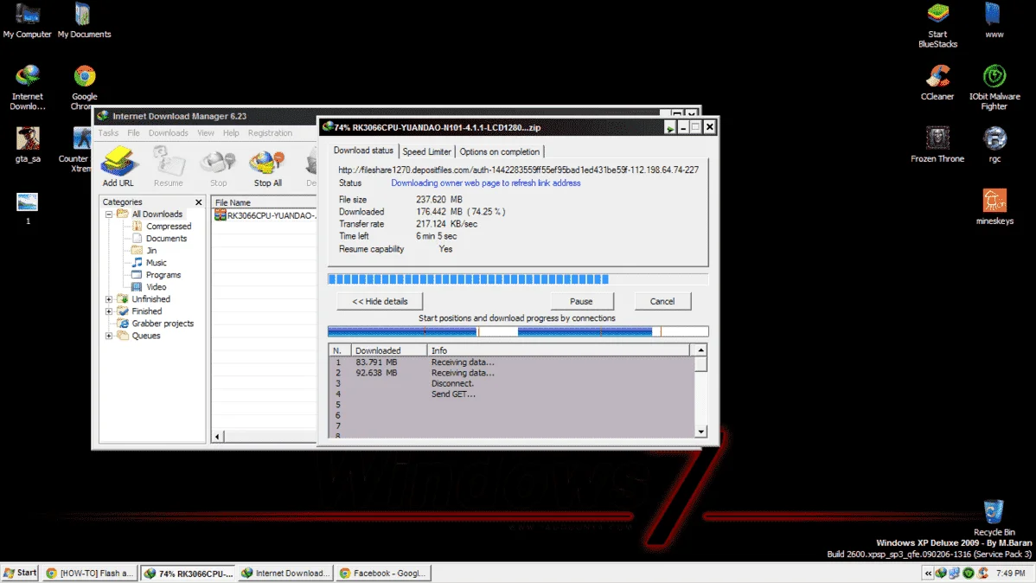Select the Music category in tree
Screen dimensions: 1036x583
(x=157, y=262)
